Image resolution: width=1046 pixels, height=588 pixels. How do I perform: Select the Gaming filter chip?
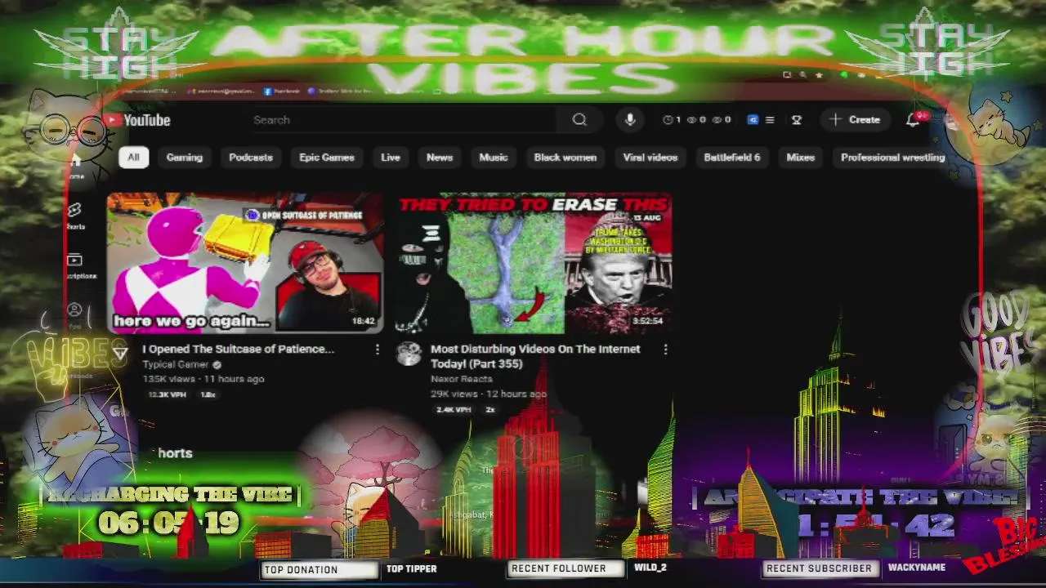pos(185,158)
